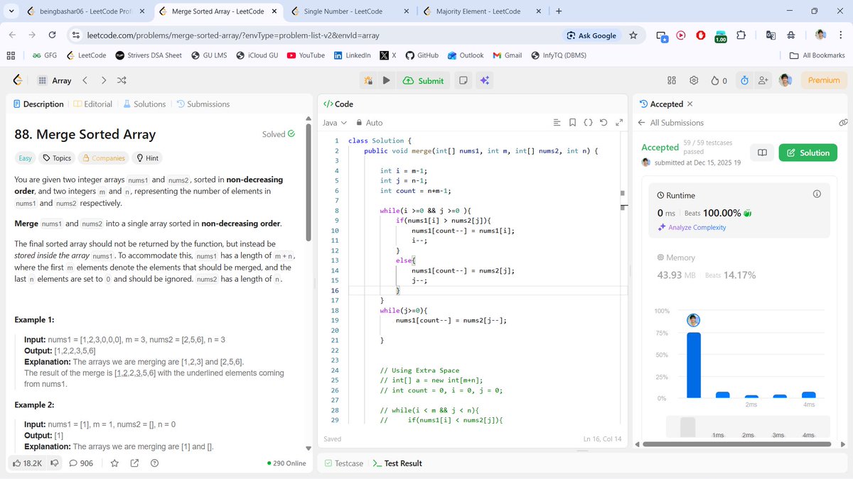Image resolution: width=853 pixels, height=479 pixels.
Task: Open All Bookmarks folder
Action: [817, 55]
